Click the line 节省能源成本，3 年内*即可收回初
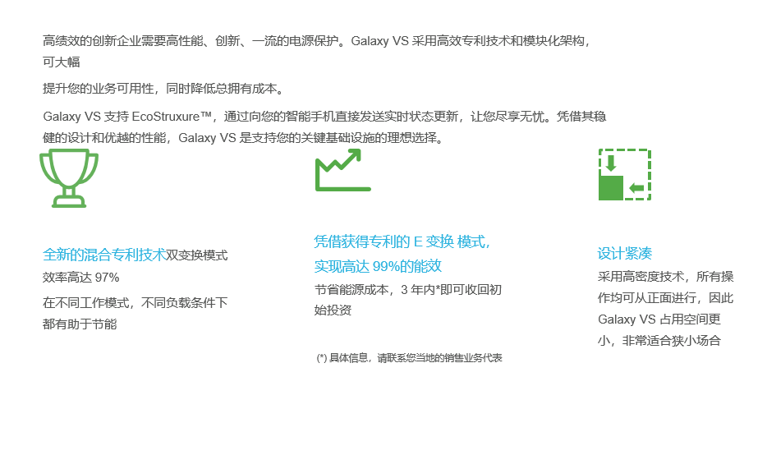This screenshot has height=455, width=767. tap(408, 290)
